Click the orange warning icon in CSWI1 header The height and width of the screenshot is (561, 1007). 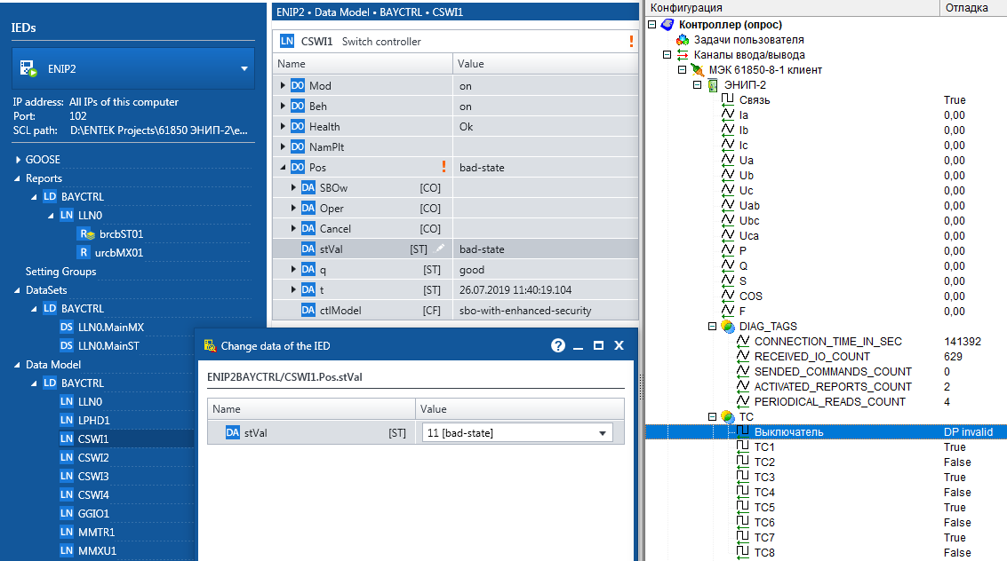[631, 41]
